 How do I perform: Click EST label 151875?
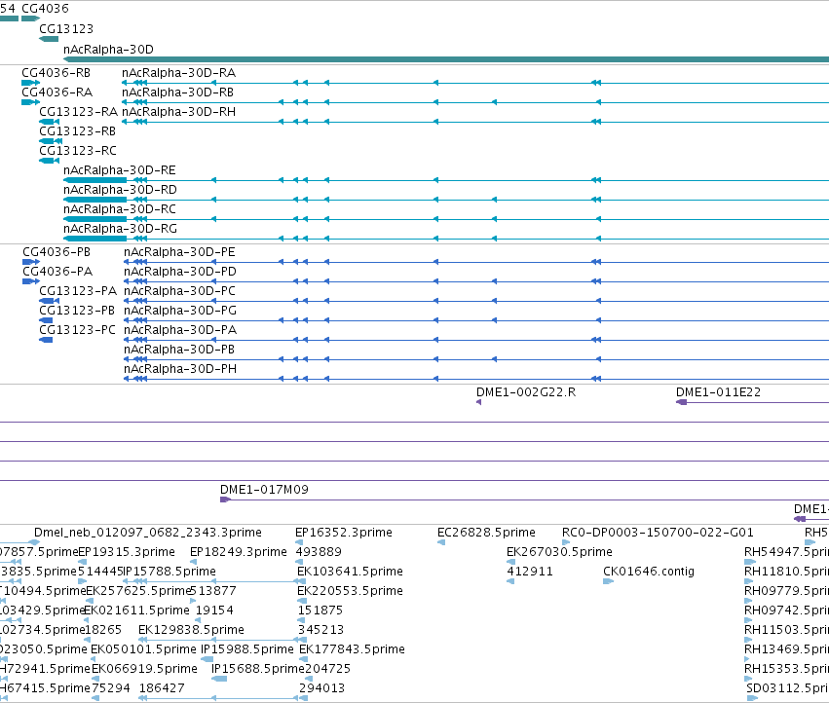point(320,611)
